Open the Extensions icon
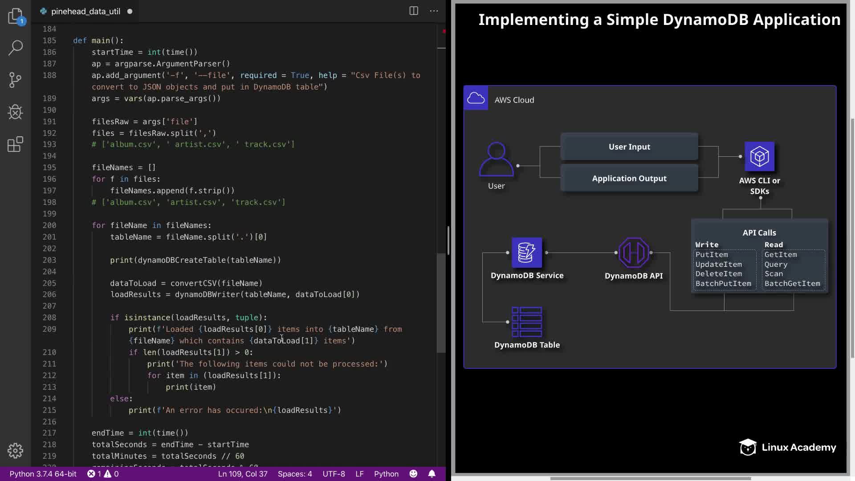855x481 pixels. [x=16, y=144]
